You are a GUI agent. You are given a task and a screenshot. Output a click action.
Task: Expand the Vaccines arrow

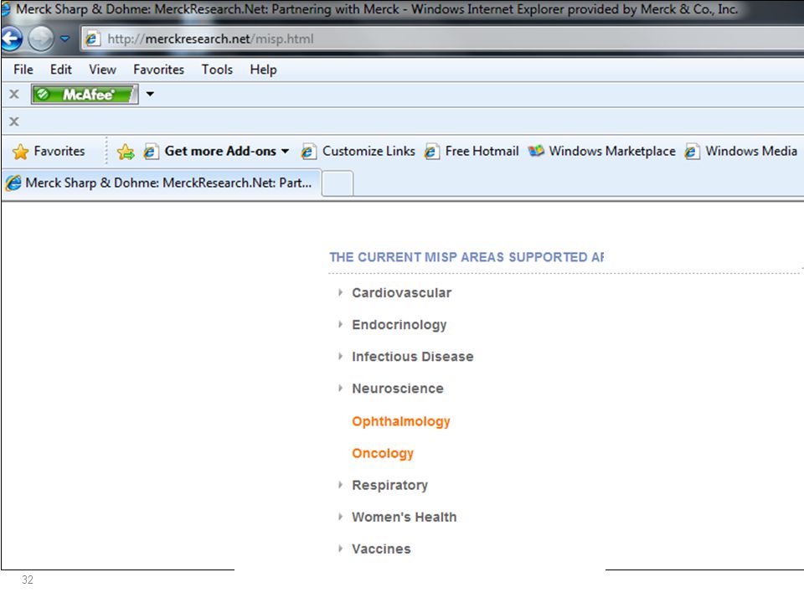tap(340, 548)
